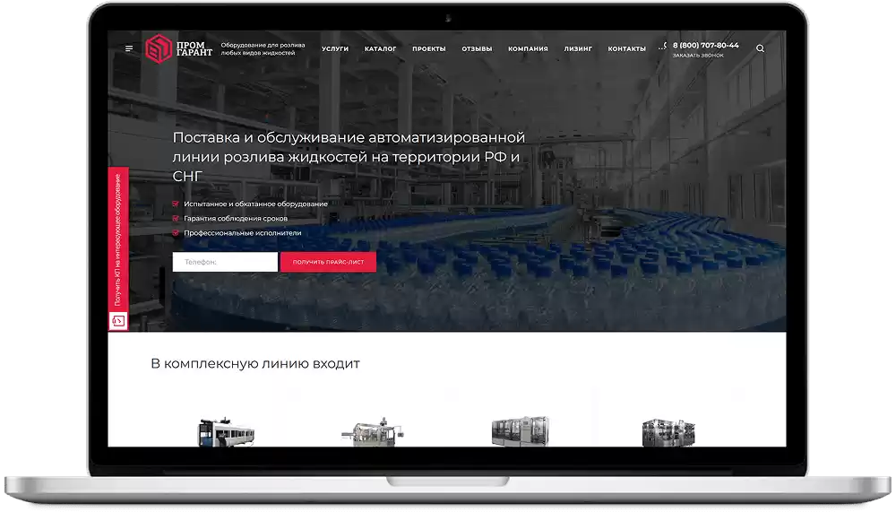Select Лизинг in the navigation bar
The height and width of the screenshot is (512, 896).
pos(578,48)
